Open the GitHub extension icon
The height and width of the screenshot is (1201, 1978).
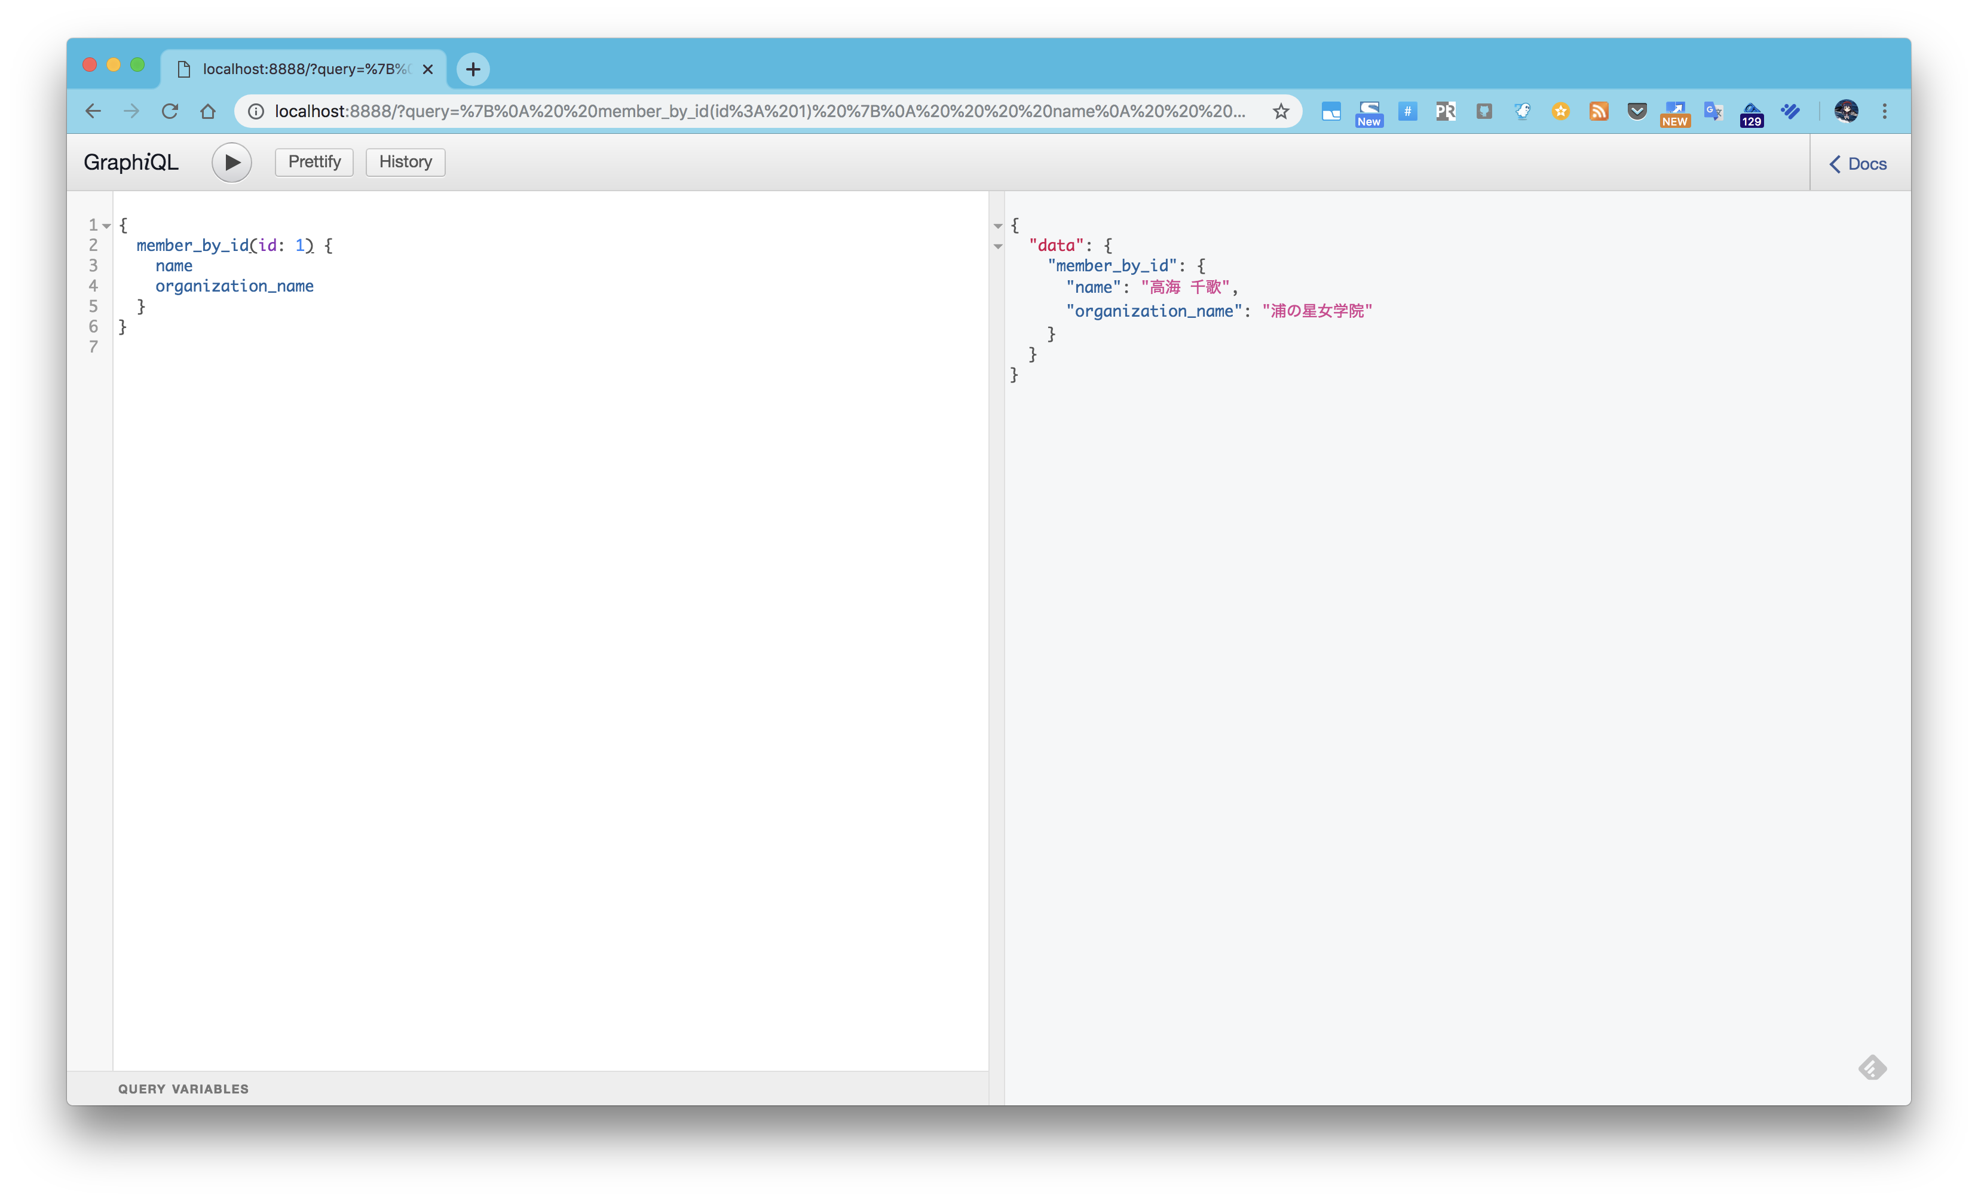(x=1483, y=112)
